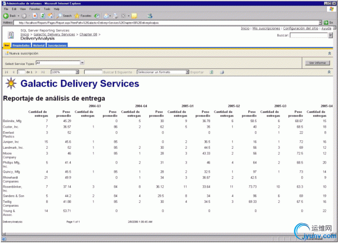Switch to the Historial tab
This screenshot has width=339, height=243.
[39, 45]
